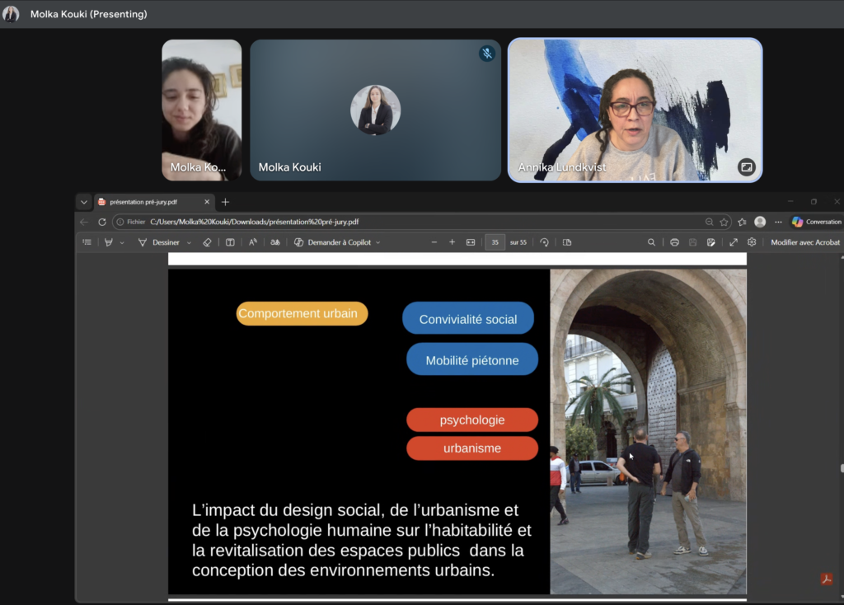This screenshot has width=844, height=605.
Task: Toggle fit to width page view
Action: coord(471,242)
